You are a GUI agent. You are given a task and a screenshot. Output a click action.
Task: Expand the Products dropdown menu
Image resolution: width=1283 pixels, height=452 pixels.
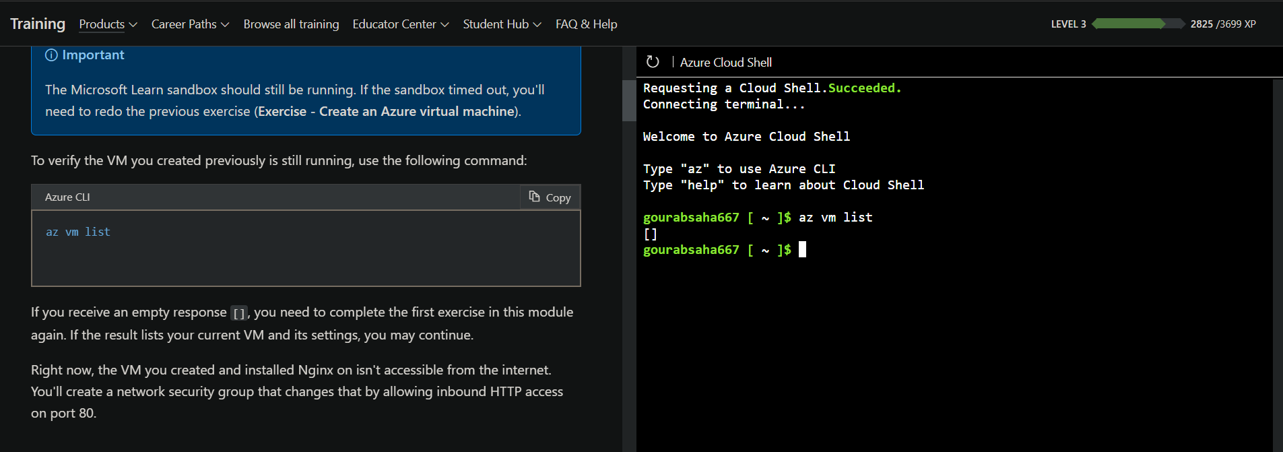108,24
